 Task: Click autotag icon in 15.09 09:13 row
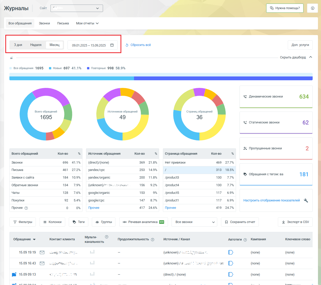231,274
